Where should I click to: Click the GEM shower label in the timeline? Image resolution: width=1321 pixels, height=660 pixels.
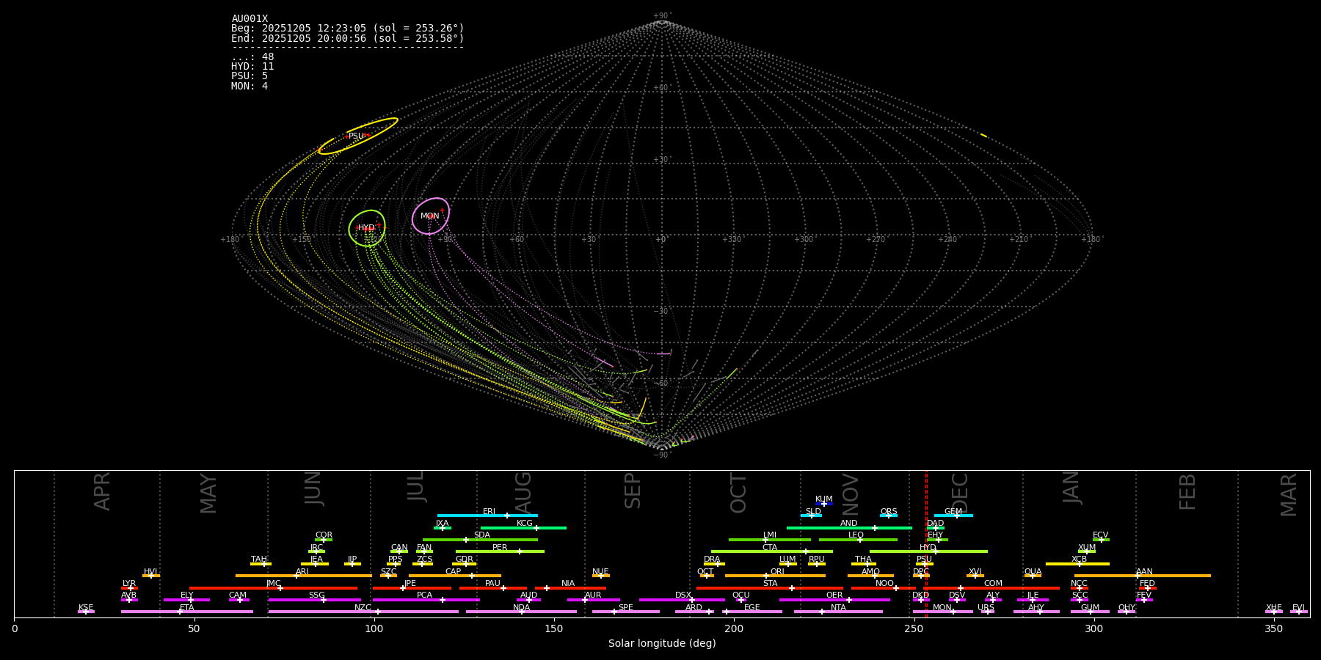[953, 512]
